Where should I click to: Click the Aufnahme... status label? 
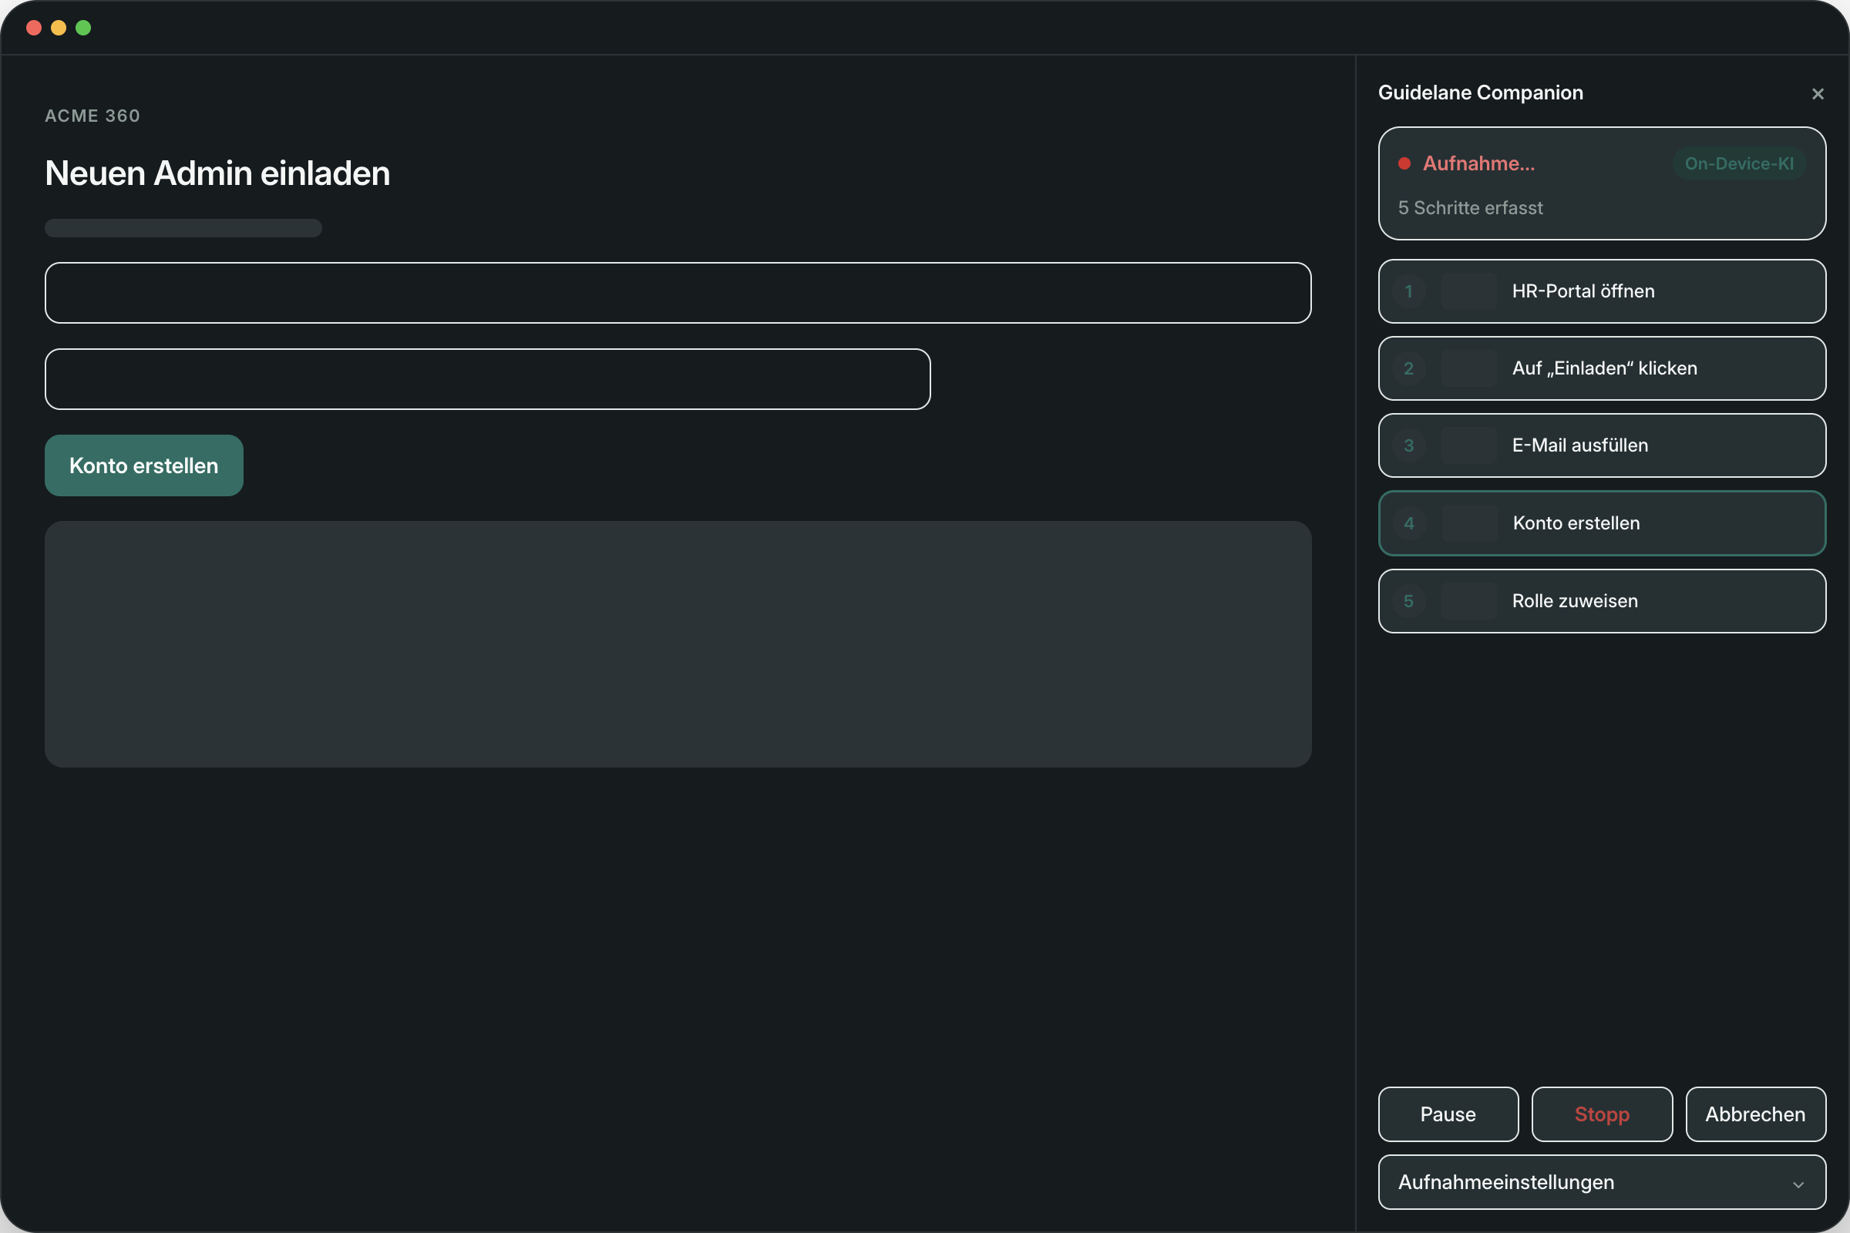[x=1478, y=163]
